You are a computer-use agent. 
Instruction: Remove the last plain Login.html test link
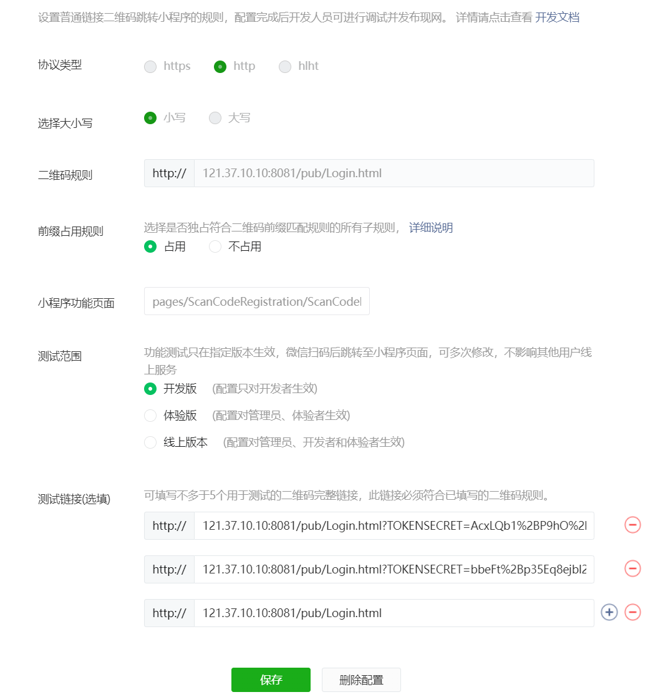click(632, 613)
